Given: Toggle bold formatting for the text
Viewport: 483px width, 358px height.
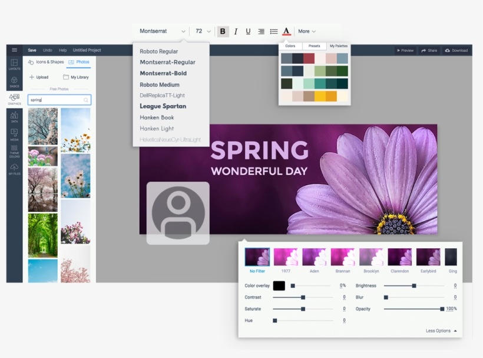Looking at the screenshot, I should 223,31.
